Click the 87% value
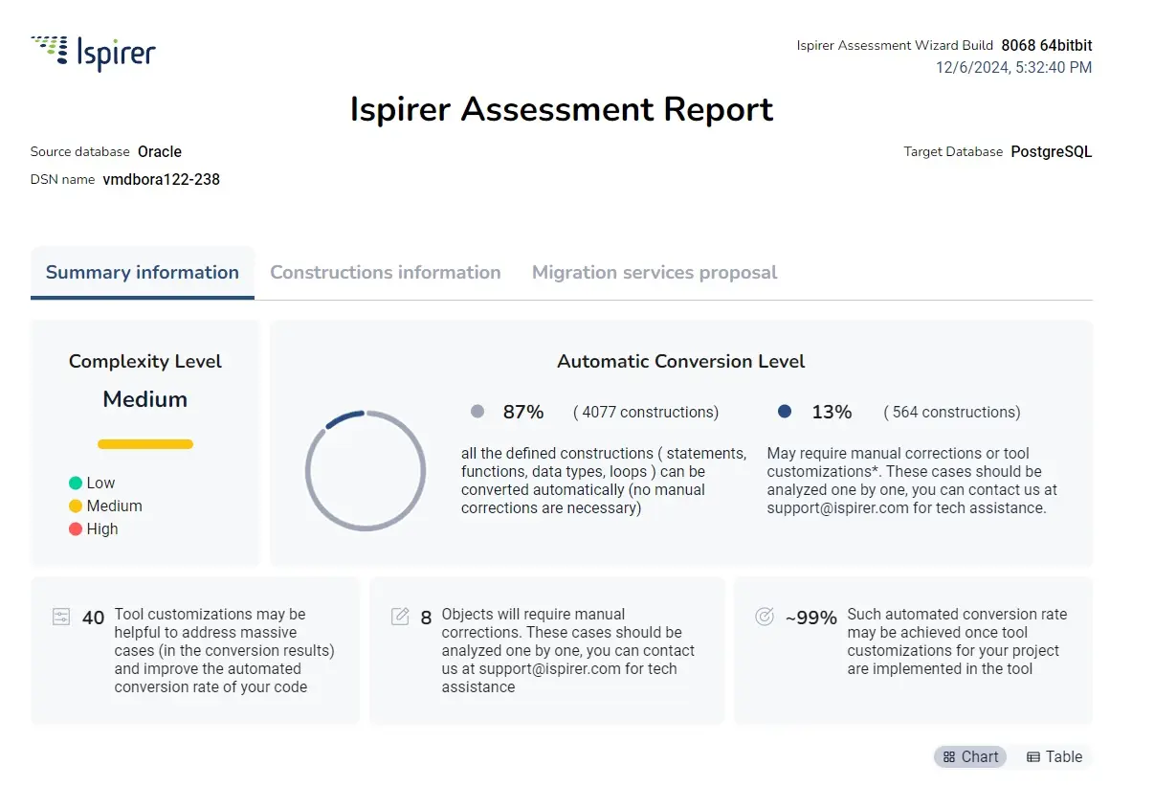Screen dimensions: 1154x787 click(x=523, y=413)
